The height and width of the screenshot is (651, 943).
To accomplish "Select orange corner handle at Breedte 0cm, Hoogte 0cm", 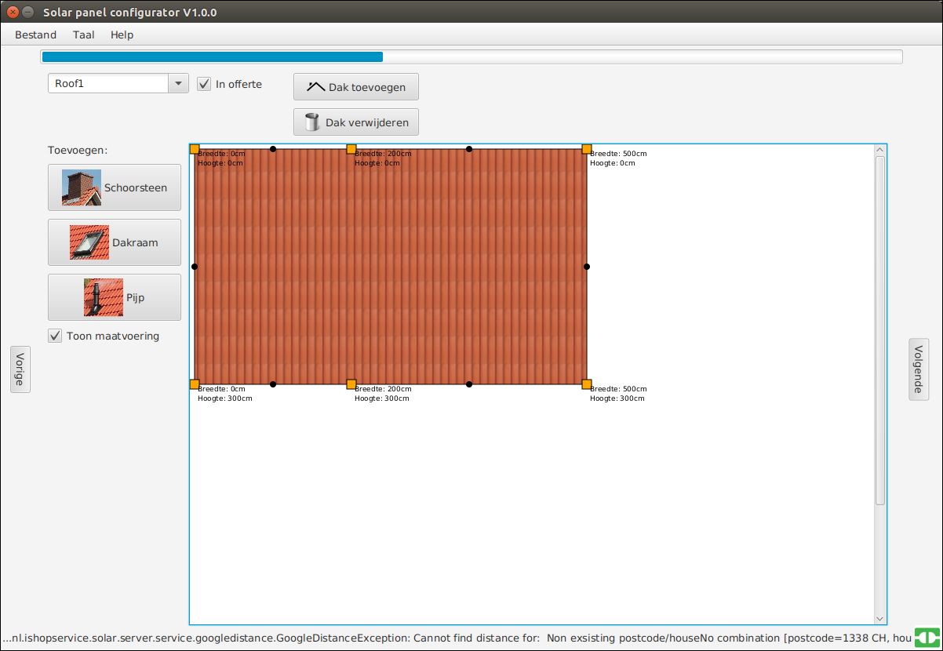I will [195, 149].
